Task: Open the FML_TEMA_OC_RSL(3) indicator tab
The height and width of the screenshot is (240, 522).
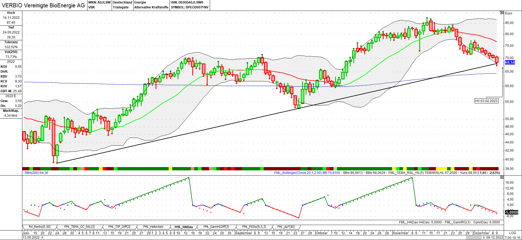Action: point(80,227)
